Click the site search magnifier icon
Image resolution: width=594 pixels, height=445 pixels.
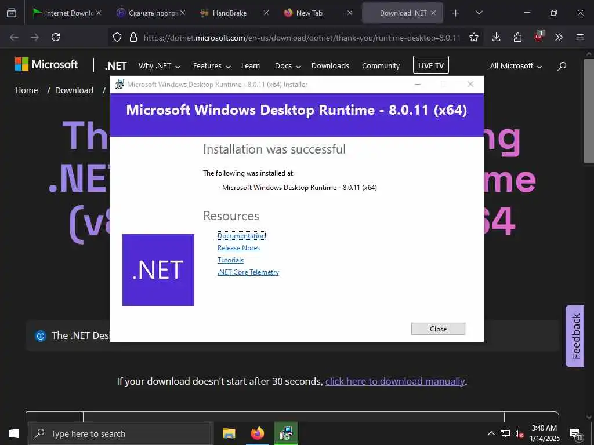tap(562, 66)
